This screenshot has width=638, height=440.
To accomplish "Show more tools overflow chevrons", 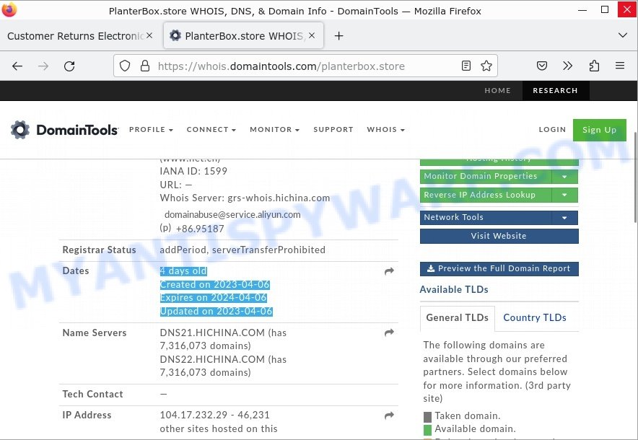I will (567, 66).
